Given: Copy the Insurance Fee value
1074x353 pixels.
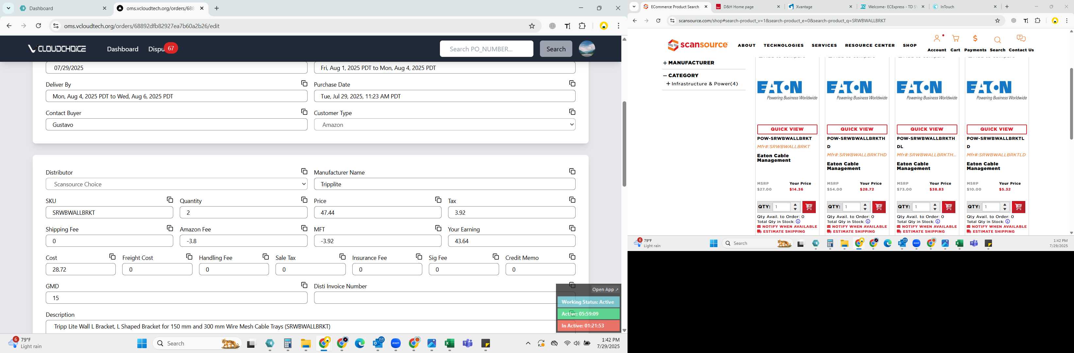Looking at the screenshot, I should click(x=419, y=257).
